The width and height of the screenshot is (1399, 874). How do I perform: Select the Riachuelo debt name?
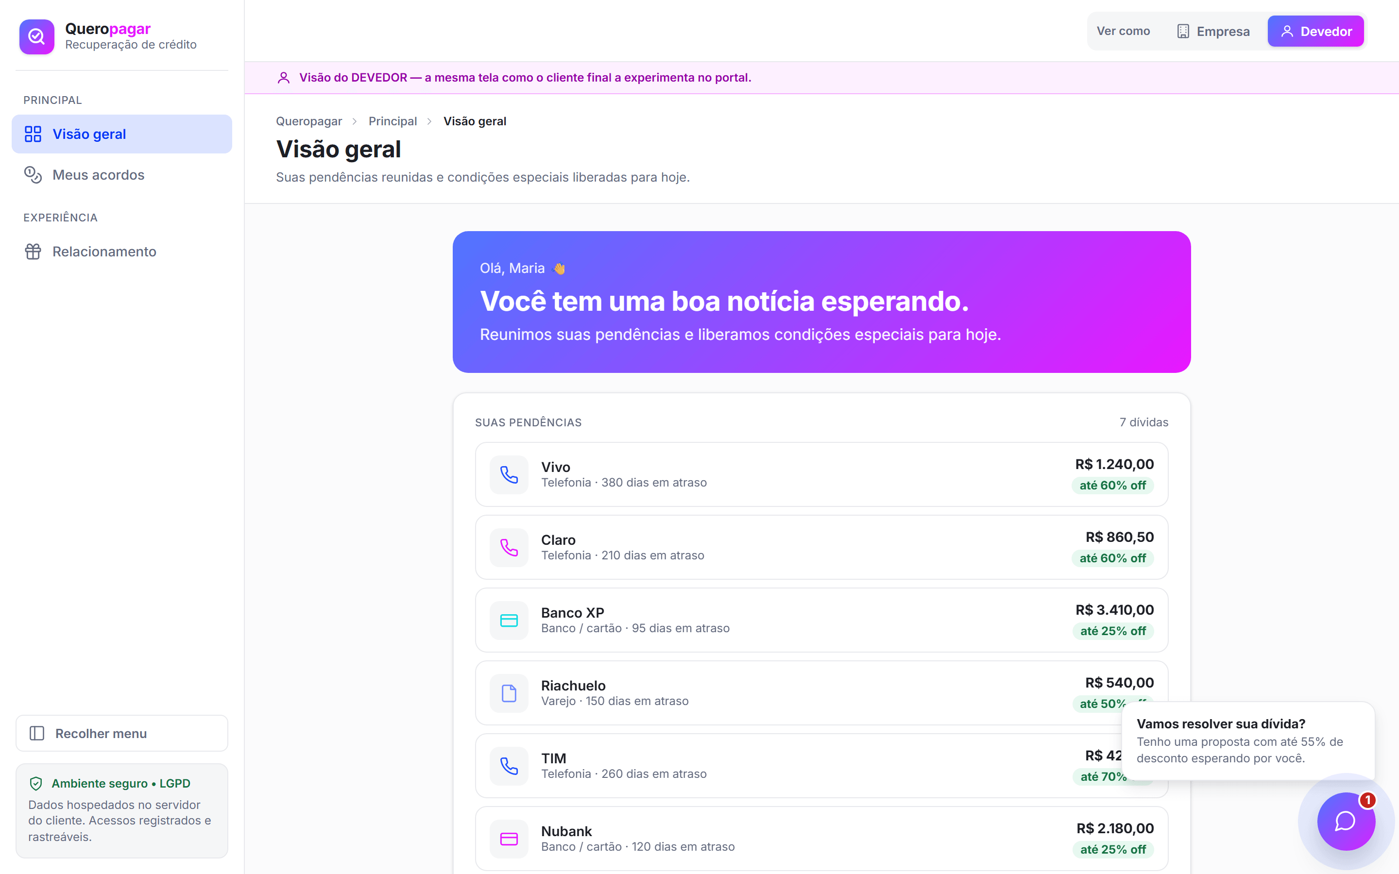pyautogui.click(x=574, y=686)
